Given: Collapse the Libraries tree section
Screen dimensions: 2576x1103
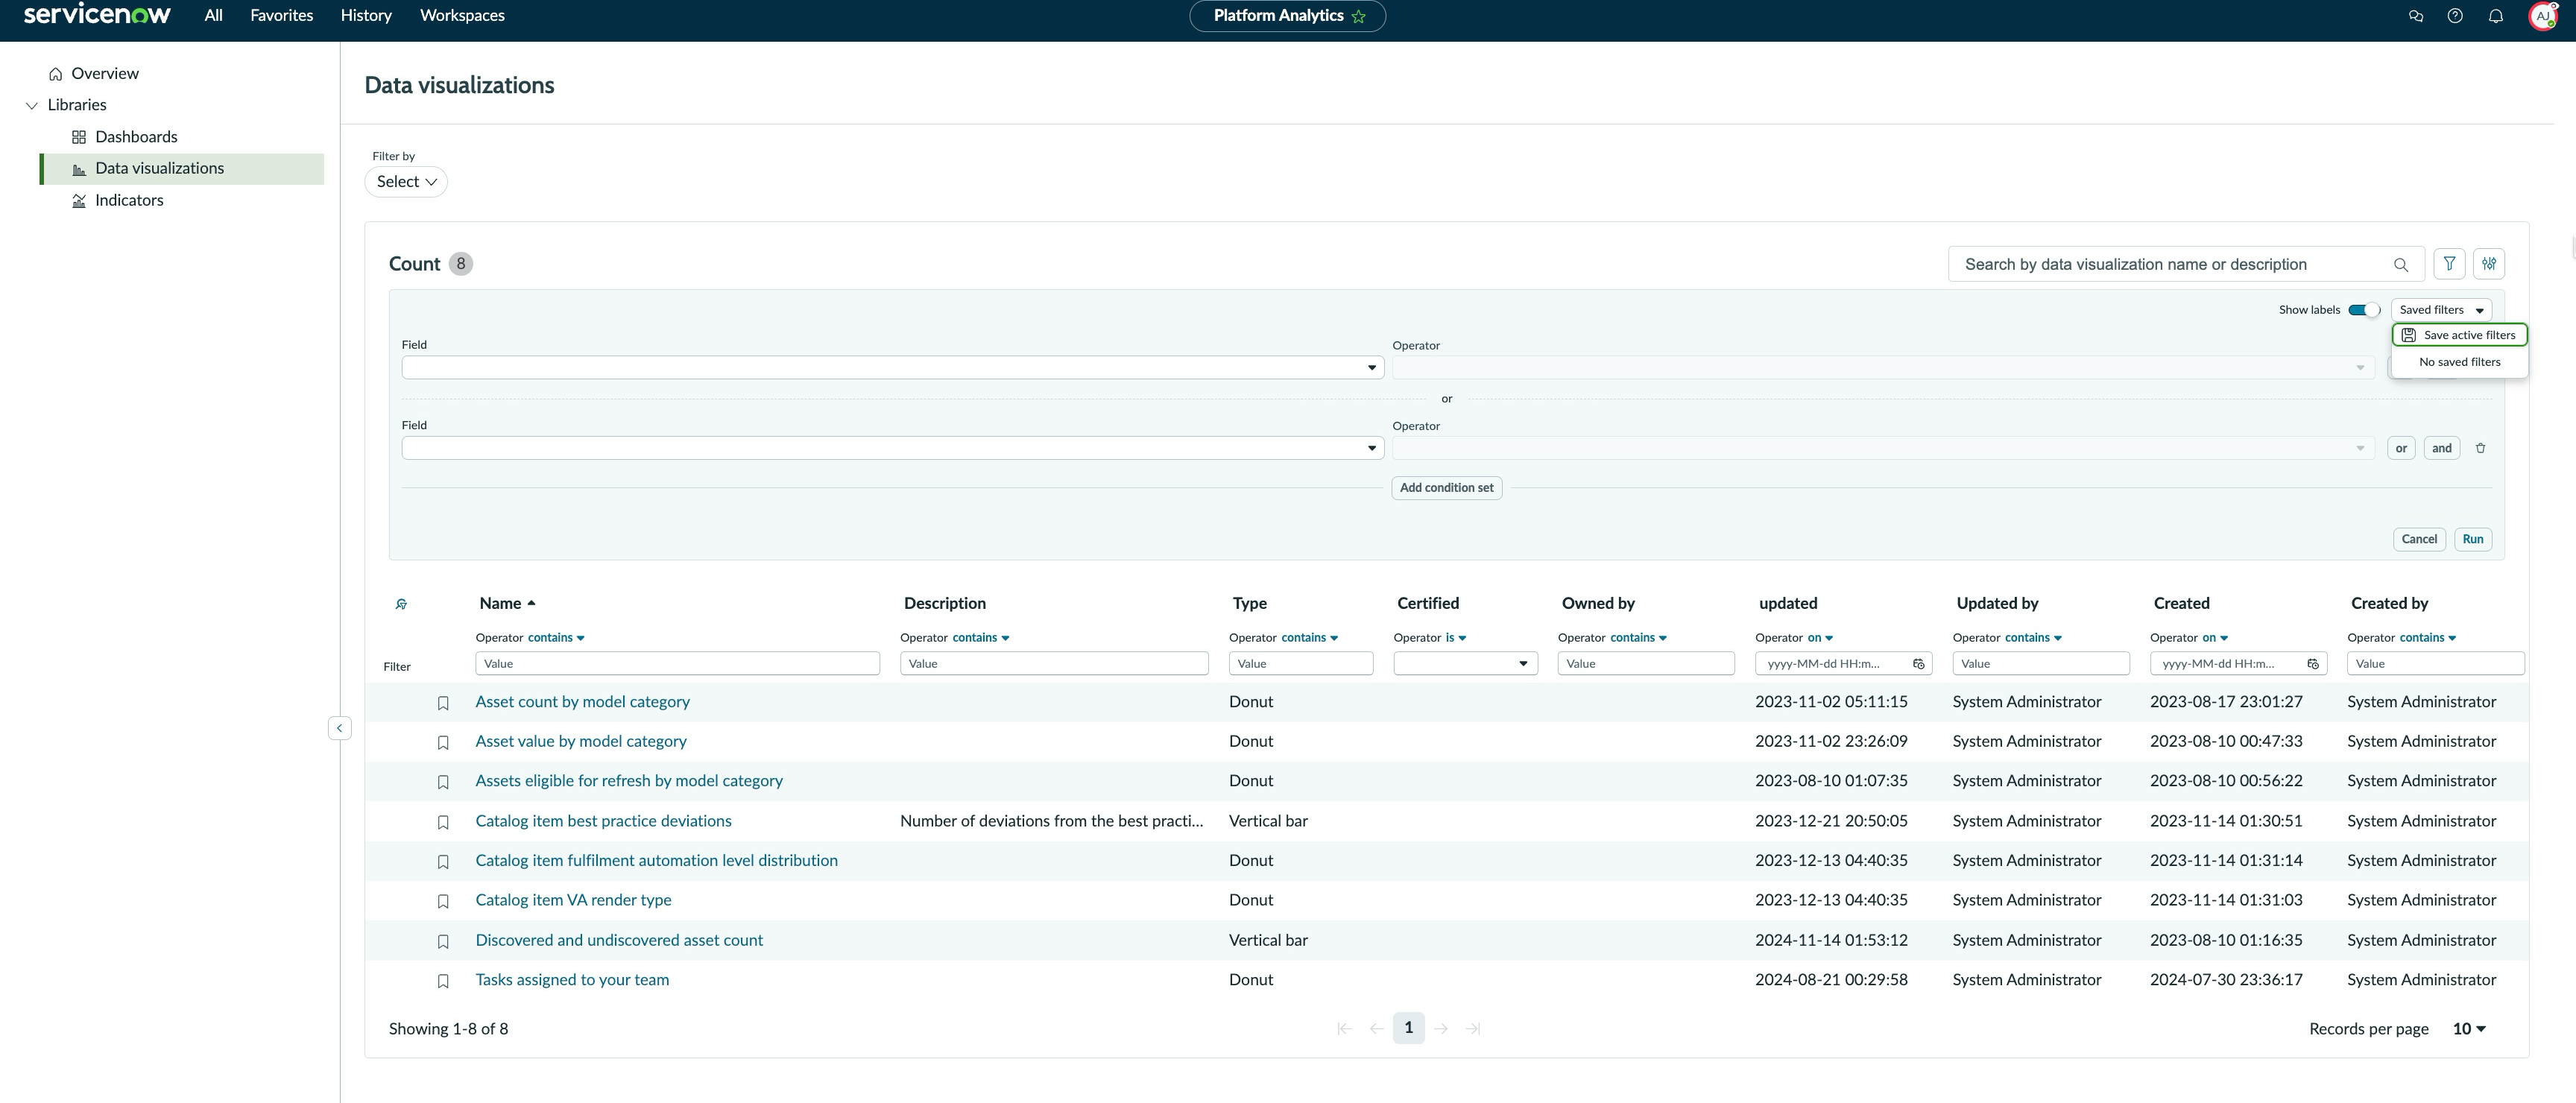Looking at the screenshot, I should [x=31, y=105].
